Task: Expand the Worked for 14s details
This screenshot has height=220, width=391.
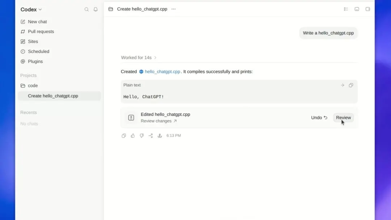Action: tap(139, 58)
